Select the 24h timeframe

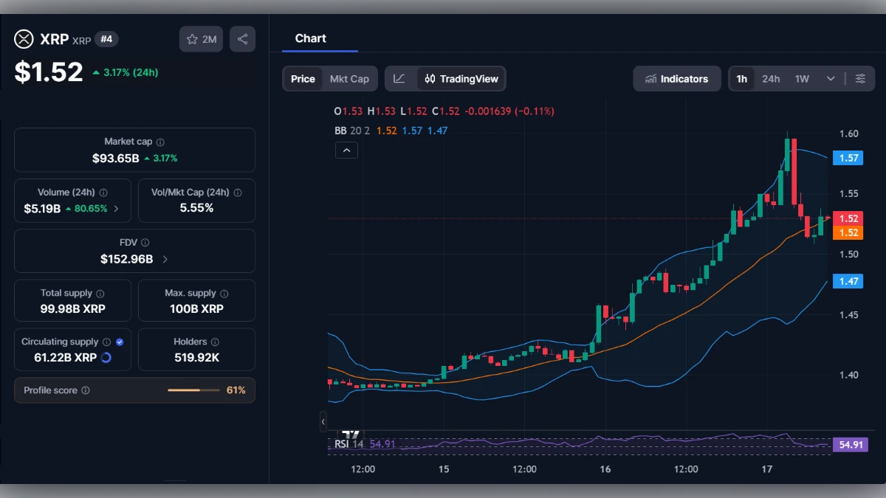(x=771, y=78)
